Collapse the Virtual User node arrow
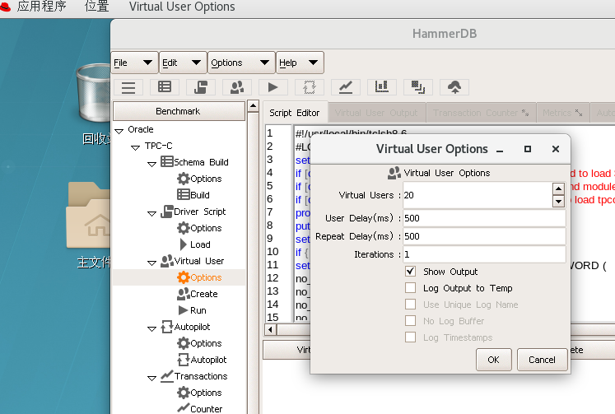 pos(151,263)
